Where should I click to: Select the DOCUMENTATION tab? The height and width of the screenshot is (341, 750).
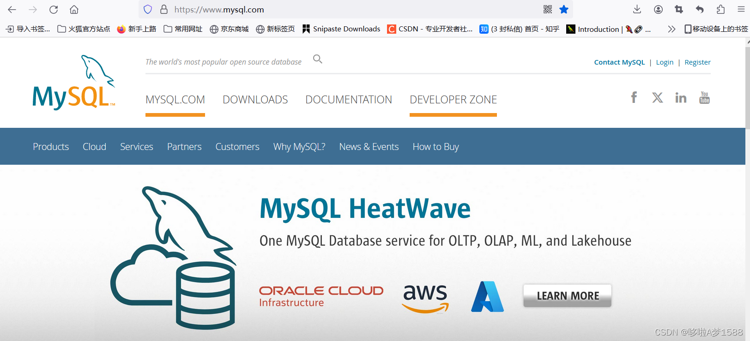click(349, 100)
